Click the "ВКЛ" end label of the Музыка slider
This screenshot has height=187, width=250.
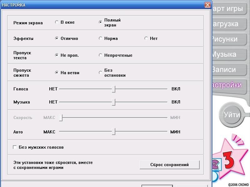pos(176,102)
